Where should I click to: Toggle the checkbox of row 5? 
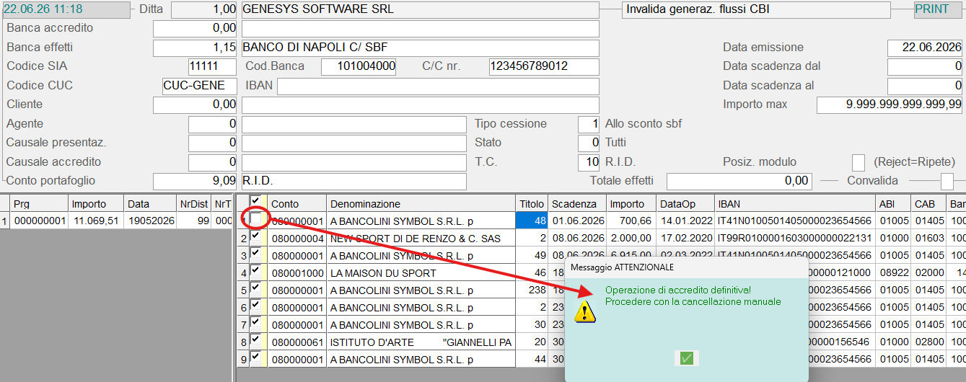(x=255, y=288)
